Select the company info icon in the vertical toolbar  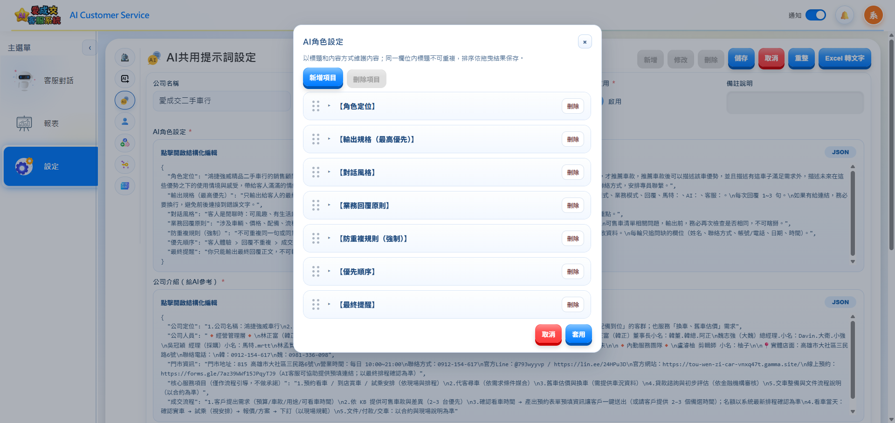(124, 57)
